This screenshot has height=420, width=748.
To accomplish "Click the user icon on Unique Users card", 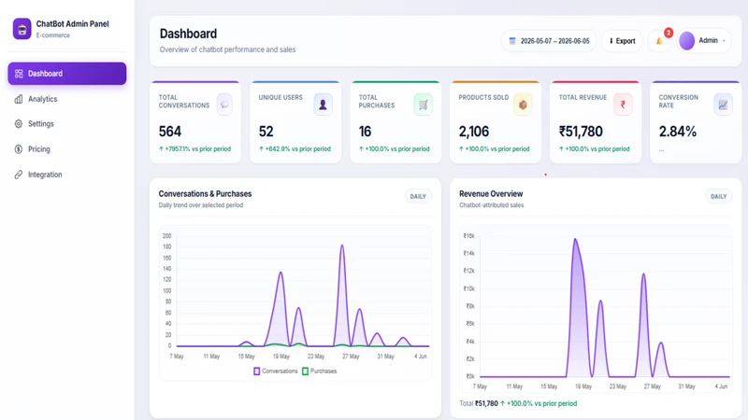I will (323, 105).
